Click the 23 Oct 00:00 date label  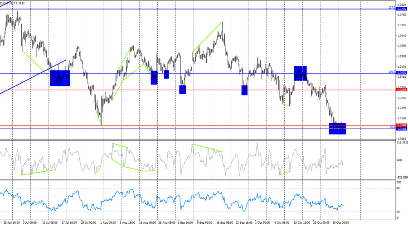[321, 223]
